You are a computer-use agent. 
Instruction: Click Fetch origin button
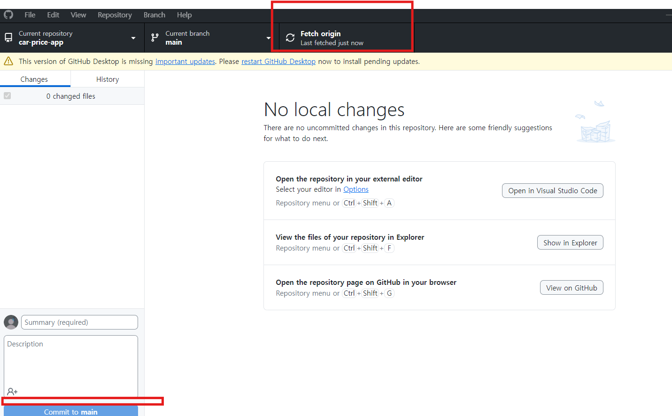[x=347, y=38]
